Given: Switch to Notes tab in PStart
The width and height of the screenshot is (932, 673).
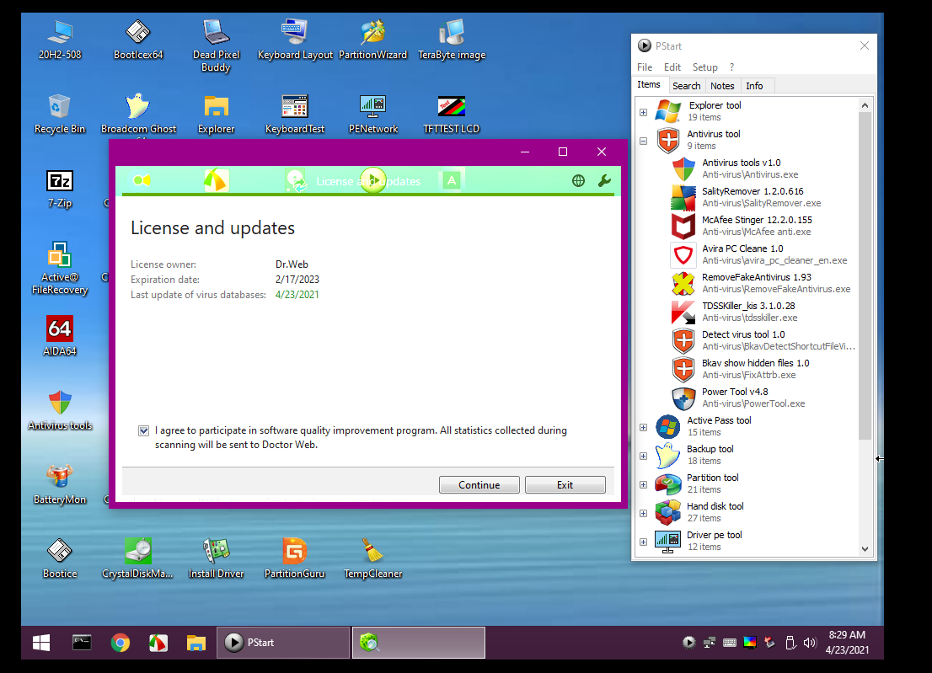Looking at the screenshot, I should point(722,86).
